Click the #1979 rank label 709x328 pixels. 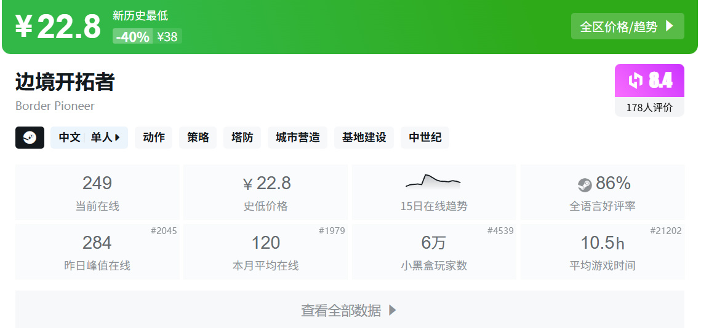tap(332, 231)
